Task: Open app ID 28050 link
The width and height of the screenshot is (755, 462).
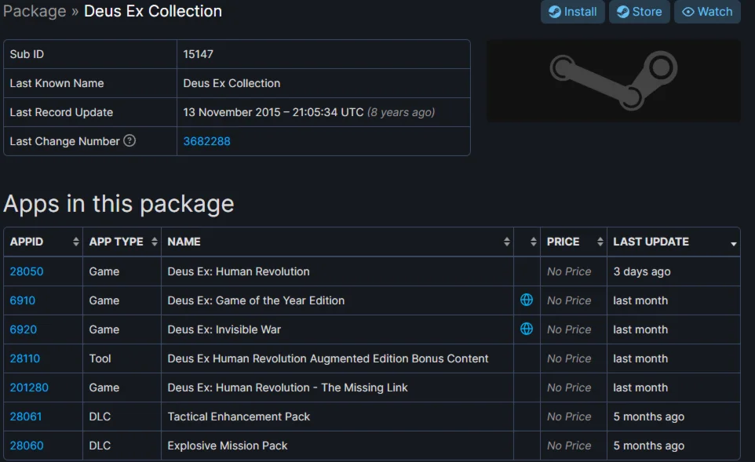Action: [27, 271]
